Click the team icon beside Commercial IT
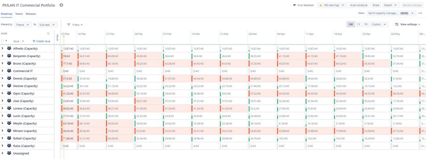This screenshot has width=426, height=159. pyautogui.click(x=9, y=71)
